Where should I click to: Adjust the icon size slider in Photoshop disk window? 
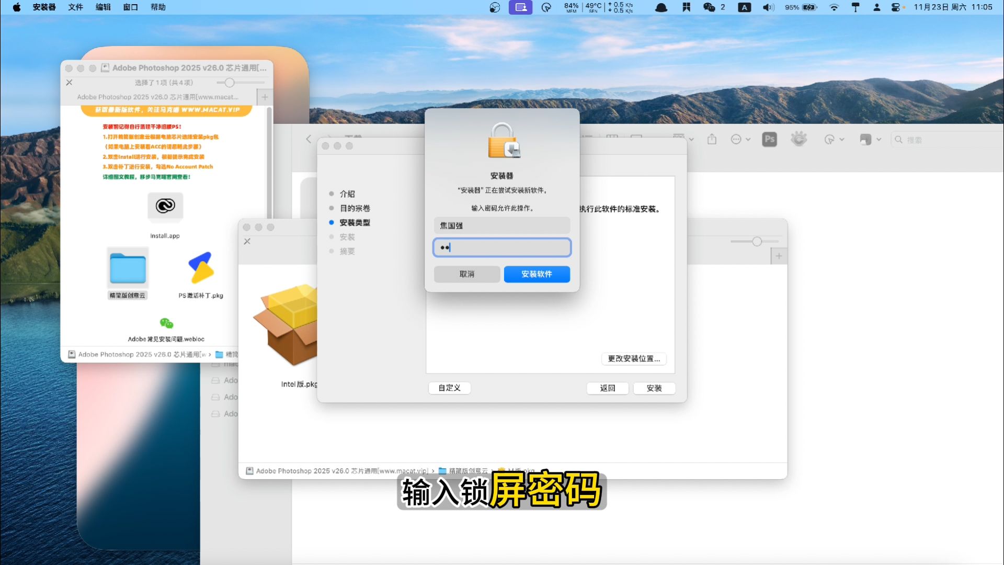pyautogui.click(x=229, y=83)
